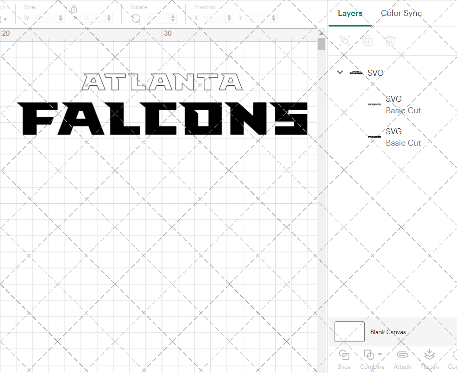Switch to the Layers tab

(x=350, y=13)
